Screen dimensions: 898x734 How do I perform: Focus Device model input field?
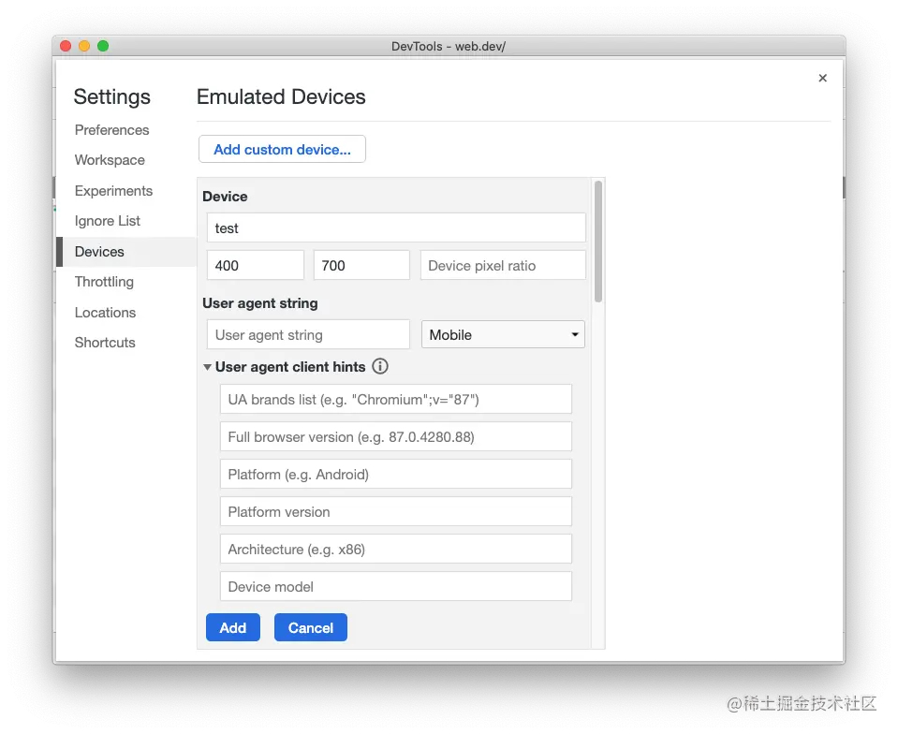[x=396, y=586]
